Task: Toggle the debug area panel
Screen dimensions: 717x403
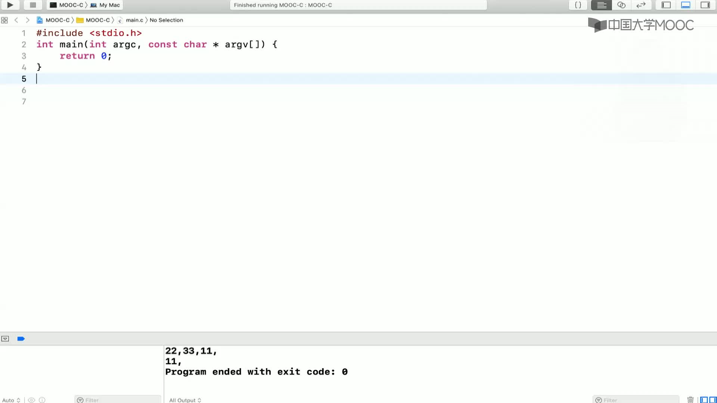Action: [x=686, y=5]
